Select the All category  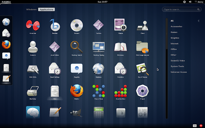click(x=172, y=20)
